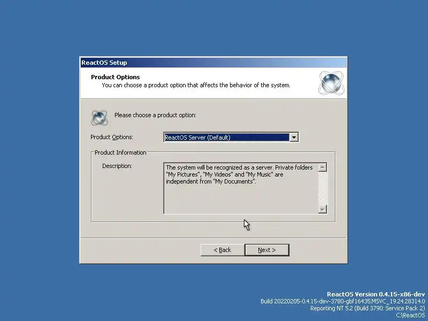428x321 pixels.
Task: Click the Description label
Action: point(117,166)
